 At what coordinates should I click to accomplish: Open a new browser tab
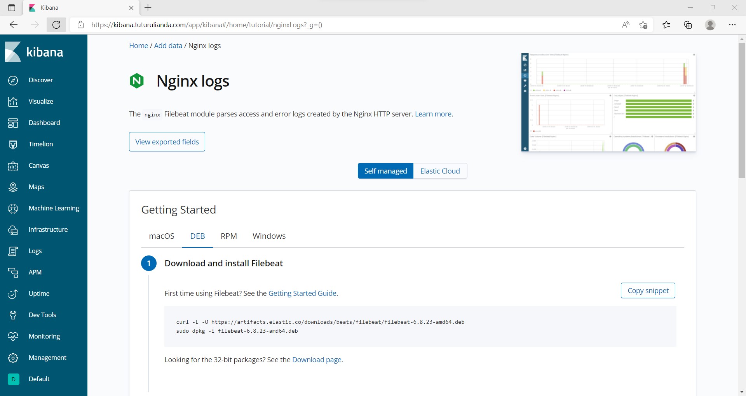coord(148,8)
